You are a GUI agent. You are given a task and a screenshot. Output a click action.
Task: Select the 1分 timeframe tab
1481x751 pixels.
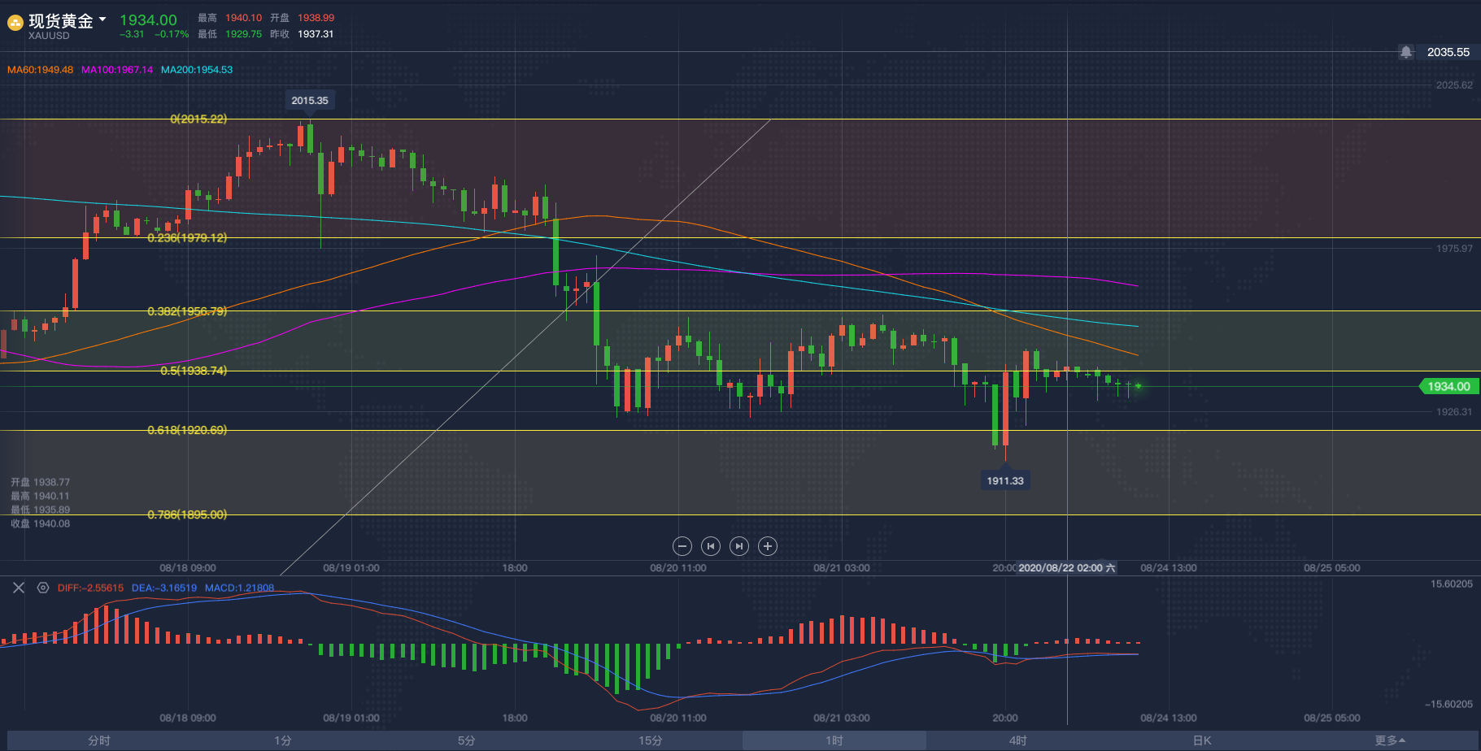[282, 740]
